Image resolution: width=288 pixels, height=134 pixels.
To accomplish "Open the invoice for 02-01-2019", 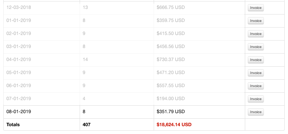I will [x=256, y=34].
